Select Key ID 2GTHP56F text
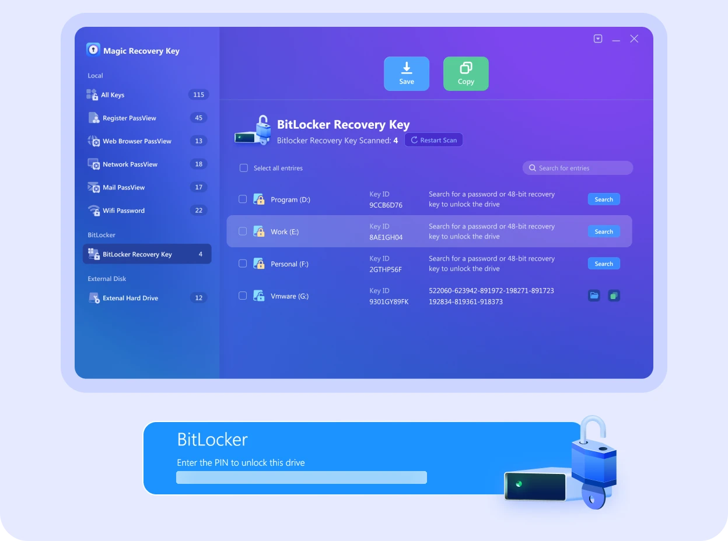The image size is (728, 541). point(386,269)
